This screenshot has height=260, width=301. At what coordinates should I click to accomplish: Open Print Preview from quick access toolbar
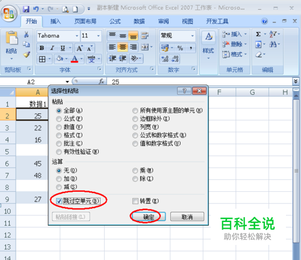(x=65, y=9)
